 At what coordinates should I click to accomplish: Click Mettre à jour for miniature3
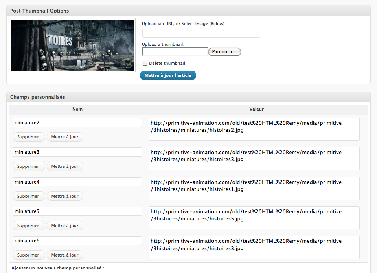pos(65,166)
